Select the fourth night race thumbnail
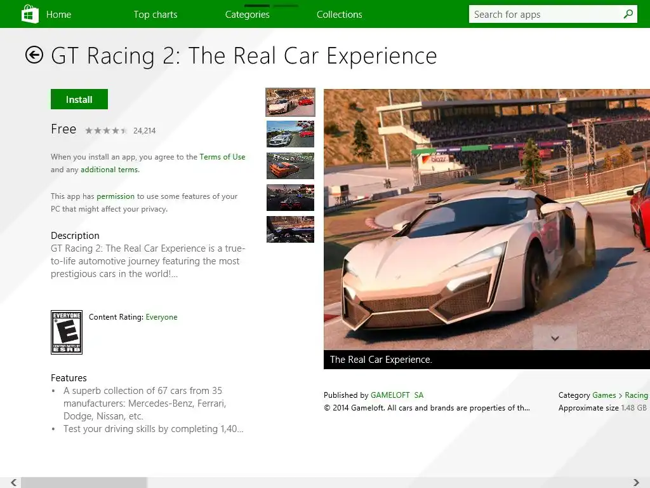The image size is (650, 488). 290,198
